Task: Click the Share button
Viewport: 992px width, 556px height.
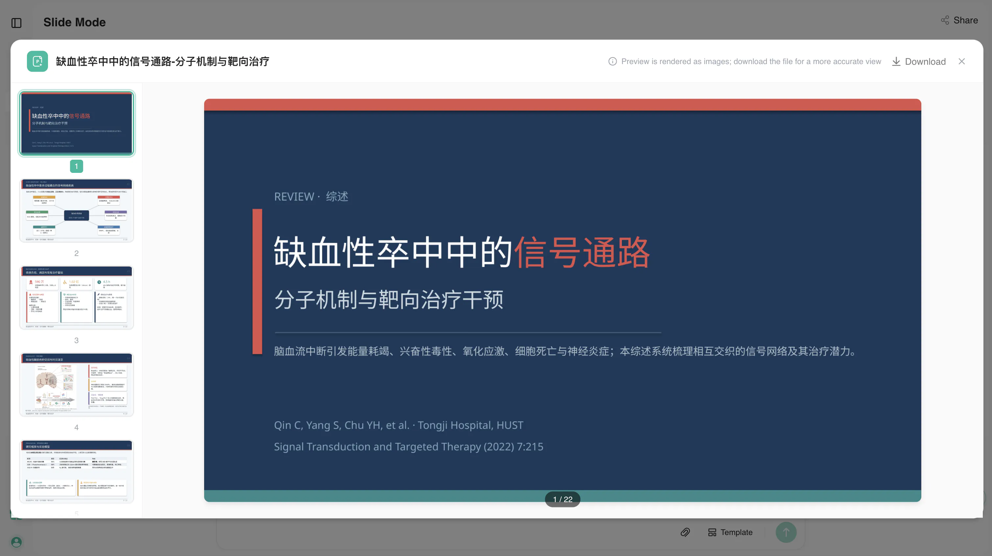Action: (959, 20)
